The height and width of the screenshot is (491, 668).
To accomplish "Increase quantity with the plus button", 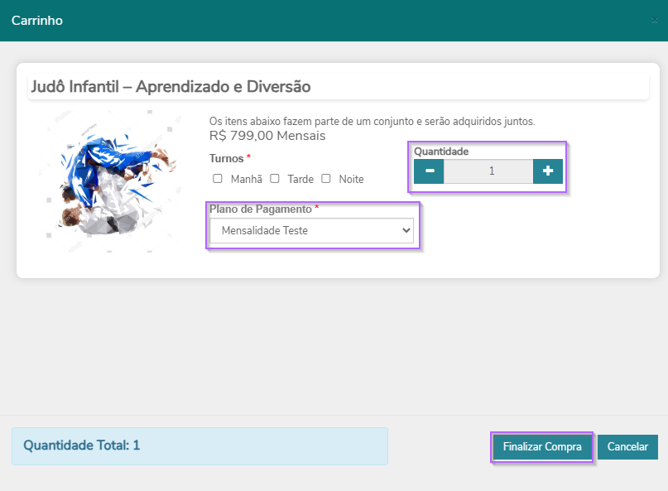I will (x=547, y=171).
